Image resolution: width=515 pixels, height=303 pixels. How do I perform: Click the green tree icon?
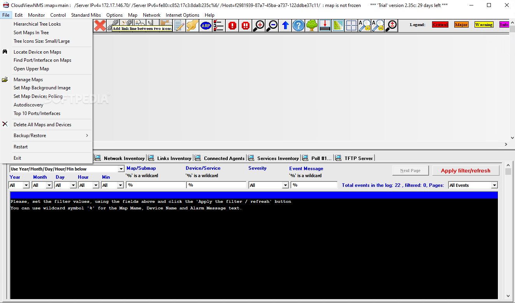[312, 26]
